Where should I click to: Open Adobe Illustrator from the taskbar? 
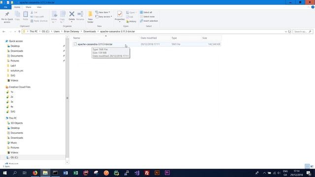point(157,173)
